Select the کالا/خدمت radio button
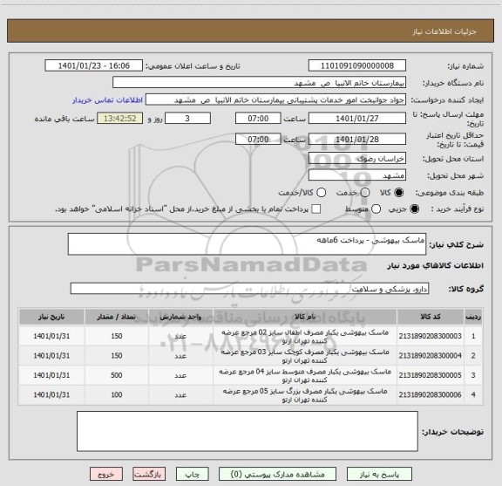Screen dimensions: 502x486 (x=321, y=192)
